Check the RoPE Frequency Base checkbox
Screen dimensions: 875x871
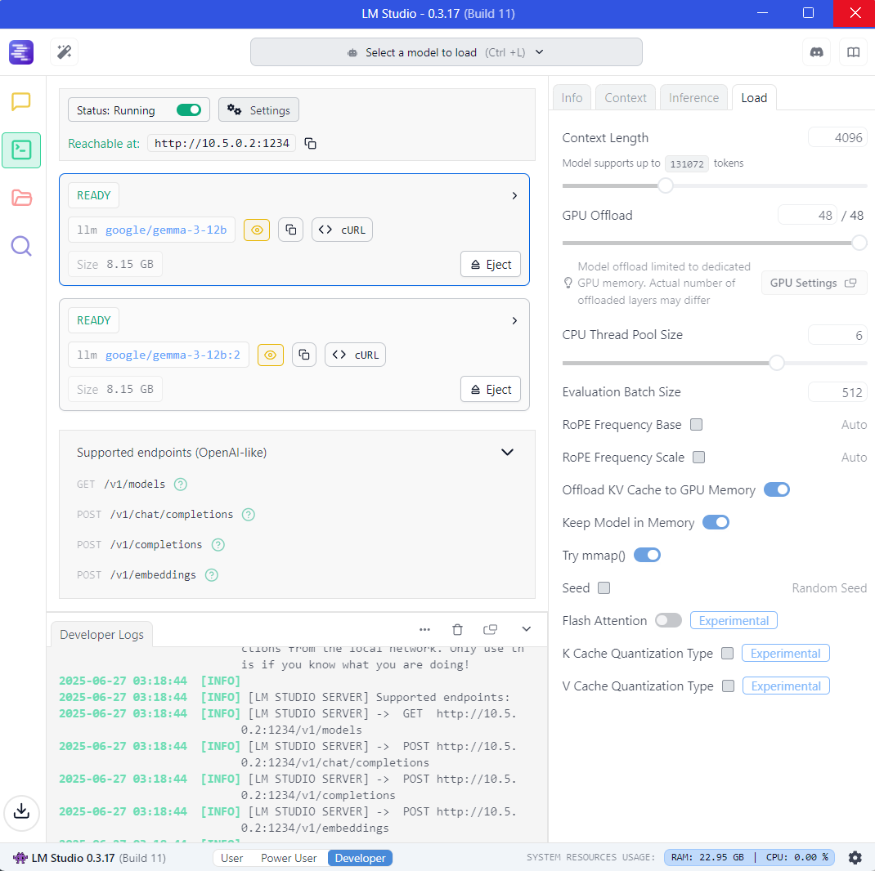click(x=697, y=425)
